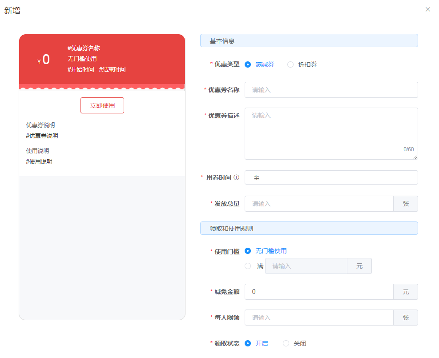
Task: Click the #开始时间 - #结束时间 preview text
Action: (x=97, y=69)
